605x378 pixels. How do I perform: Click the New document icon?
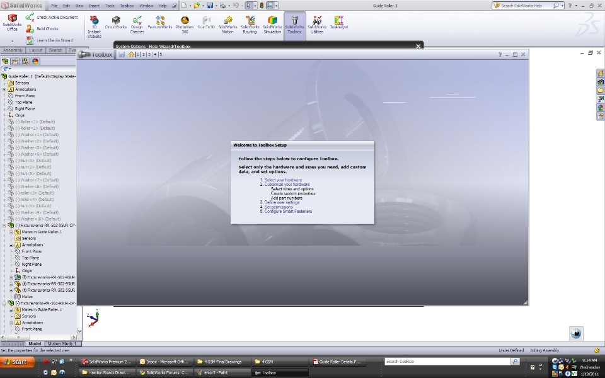pos(184,6)
